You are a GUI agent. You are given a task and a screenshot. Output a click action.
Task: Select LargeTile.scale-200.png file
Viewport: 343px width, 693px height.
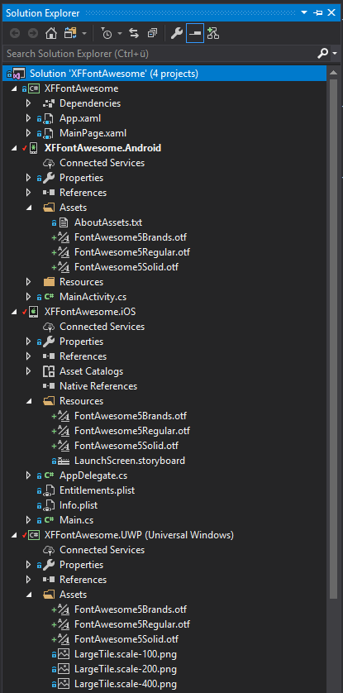click(126, 669)
